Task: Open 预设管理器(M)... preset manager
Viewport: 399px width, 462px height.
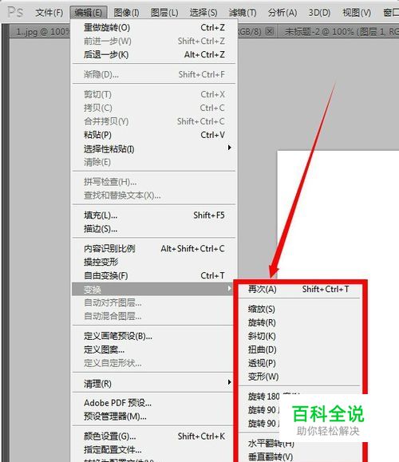Action: [152, 417]
